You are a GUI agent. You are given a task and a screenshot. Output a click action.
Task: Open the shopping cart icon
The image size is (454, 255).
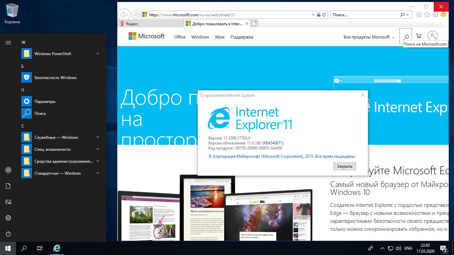click(x=419, y=36)
